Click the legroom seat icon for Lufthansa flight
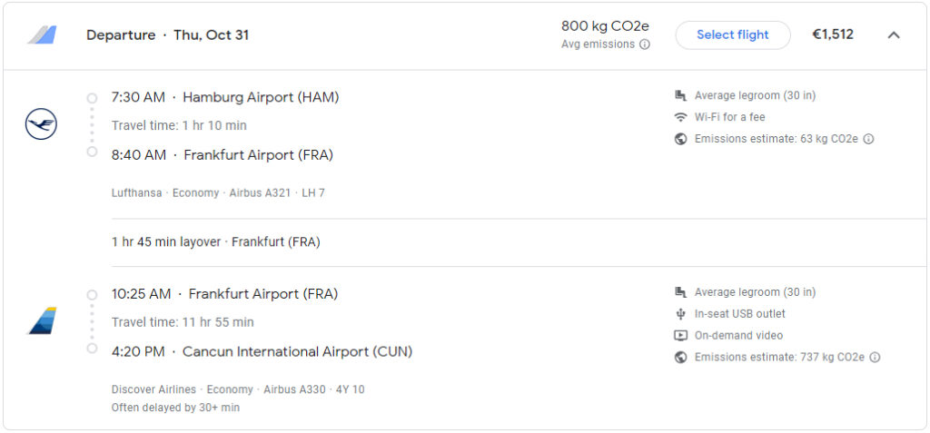This screenshot has height=433, width=930. 680,95
